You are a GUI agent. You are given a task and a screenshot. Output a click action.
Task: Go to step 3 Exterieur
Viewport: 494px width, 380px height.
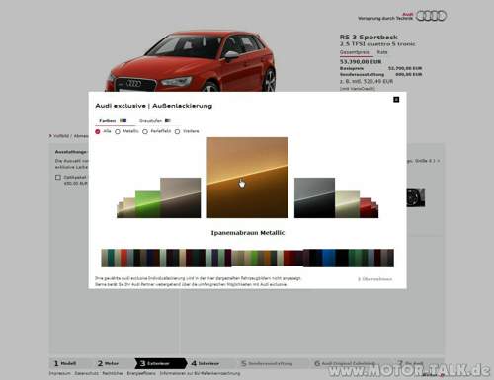[160, 363]
